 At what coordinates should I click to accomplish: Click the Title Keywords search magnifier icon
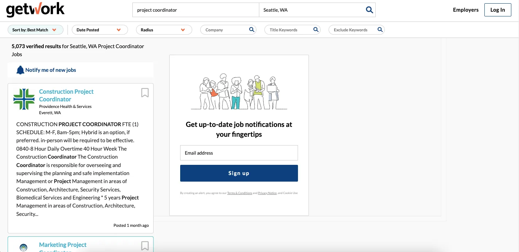(315, 30)
